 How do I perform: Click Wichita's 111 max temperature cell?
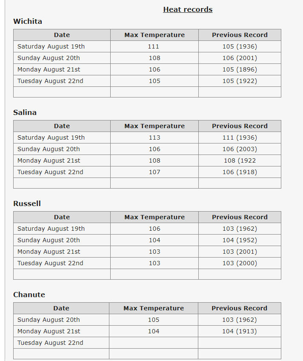pos(154,46)
